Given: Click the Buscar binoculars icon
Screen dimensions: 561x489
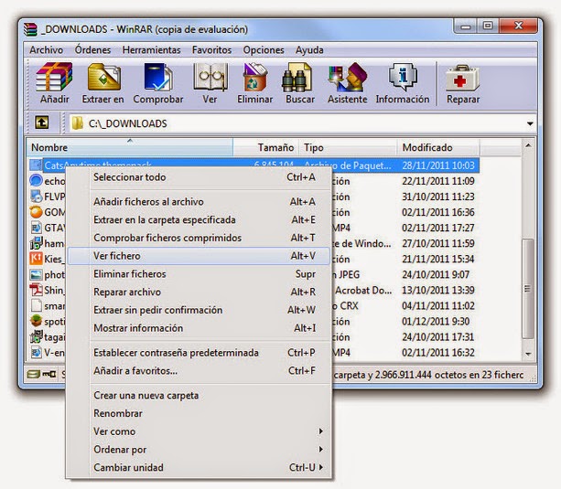Looking at the screenshot, I should point(297,77).
